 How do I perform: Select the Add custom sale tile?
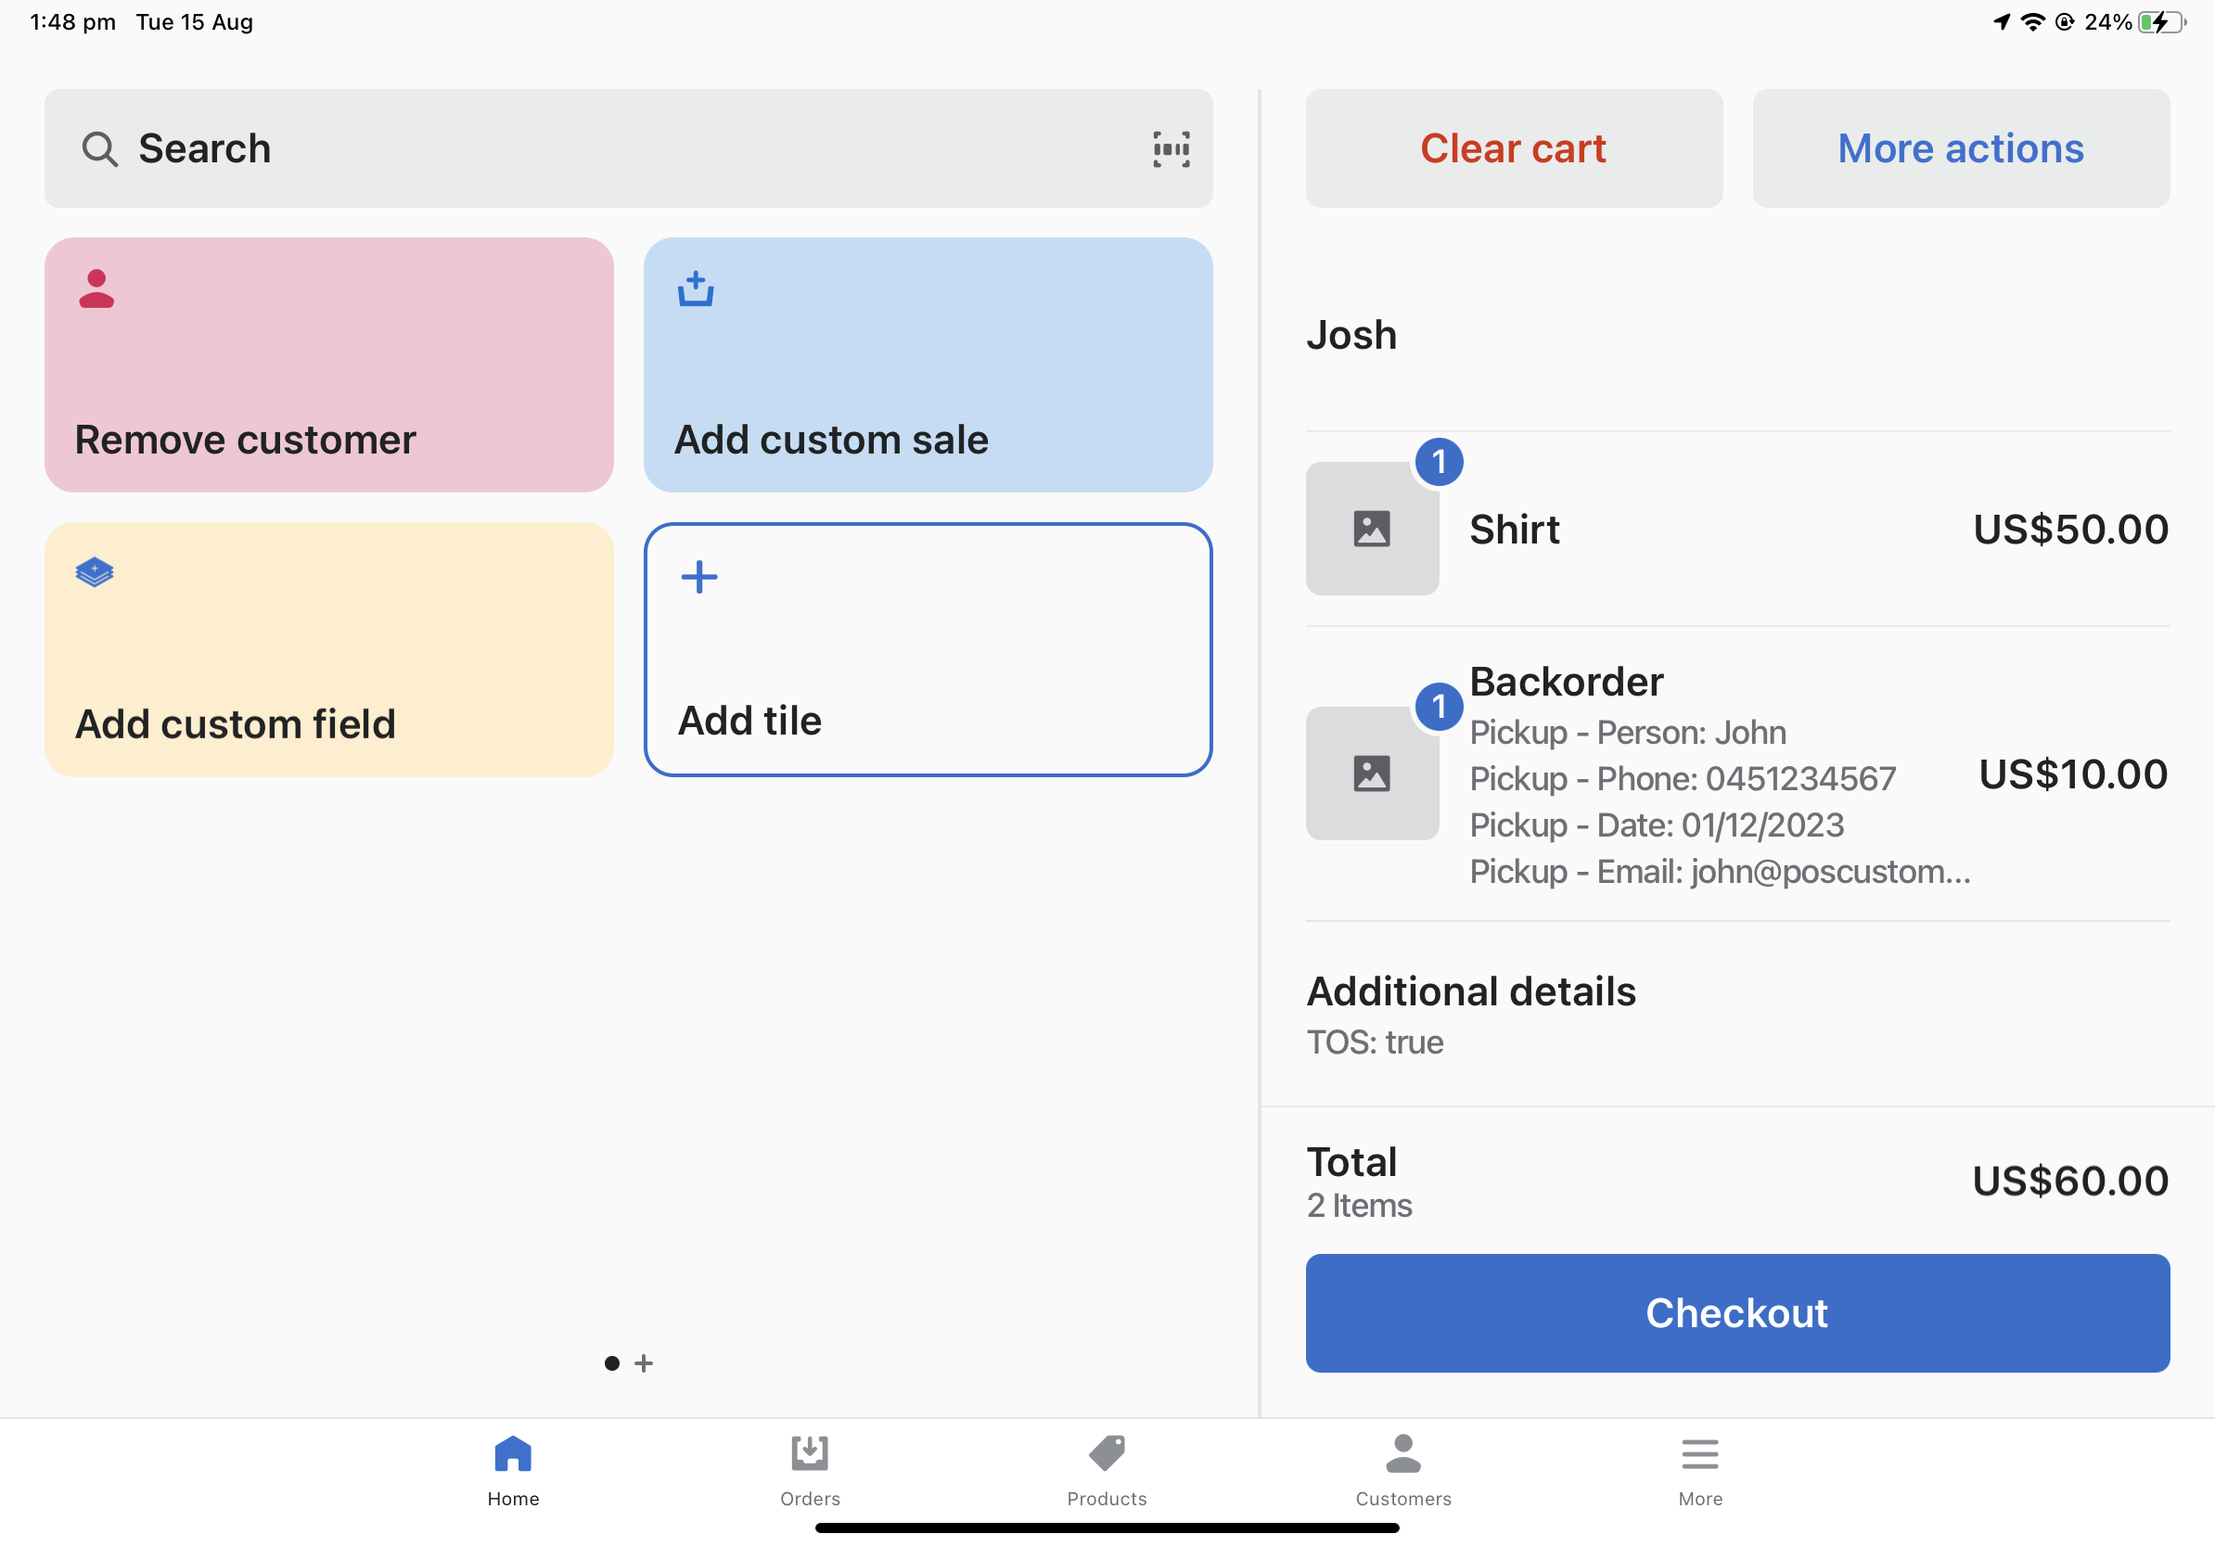pyautogui.click(x=928, y=364)
